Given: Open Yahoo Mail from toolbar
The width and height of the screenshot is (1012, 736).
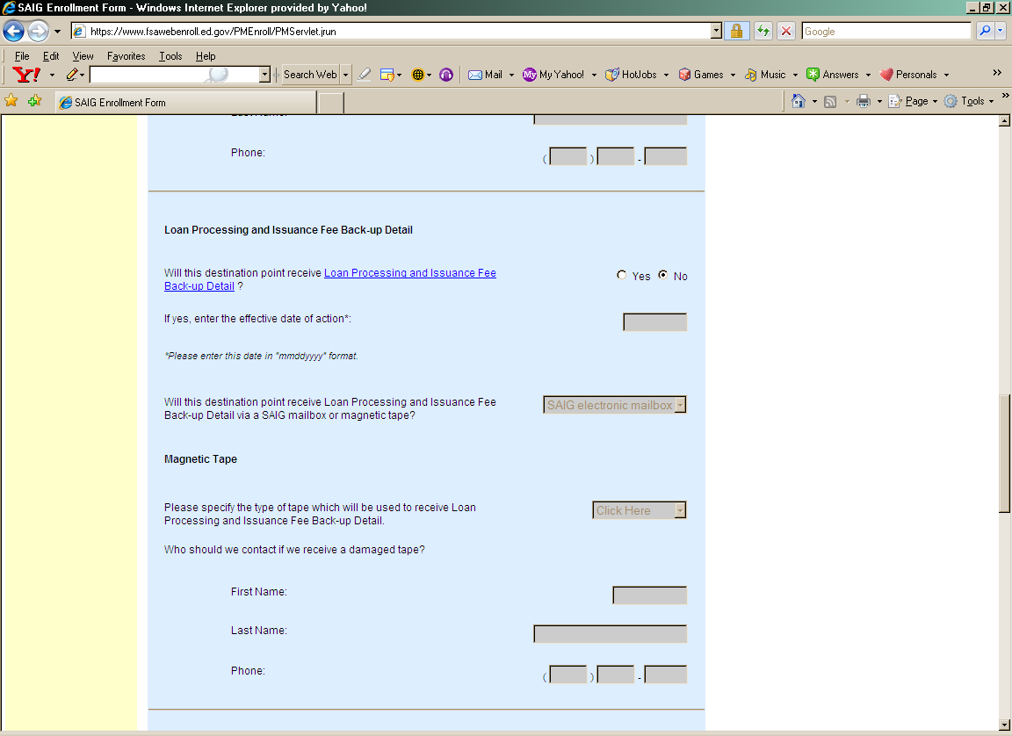Looking at the screenshot, I should tap(486, 75).
